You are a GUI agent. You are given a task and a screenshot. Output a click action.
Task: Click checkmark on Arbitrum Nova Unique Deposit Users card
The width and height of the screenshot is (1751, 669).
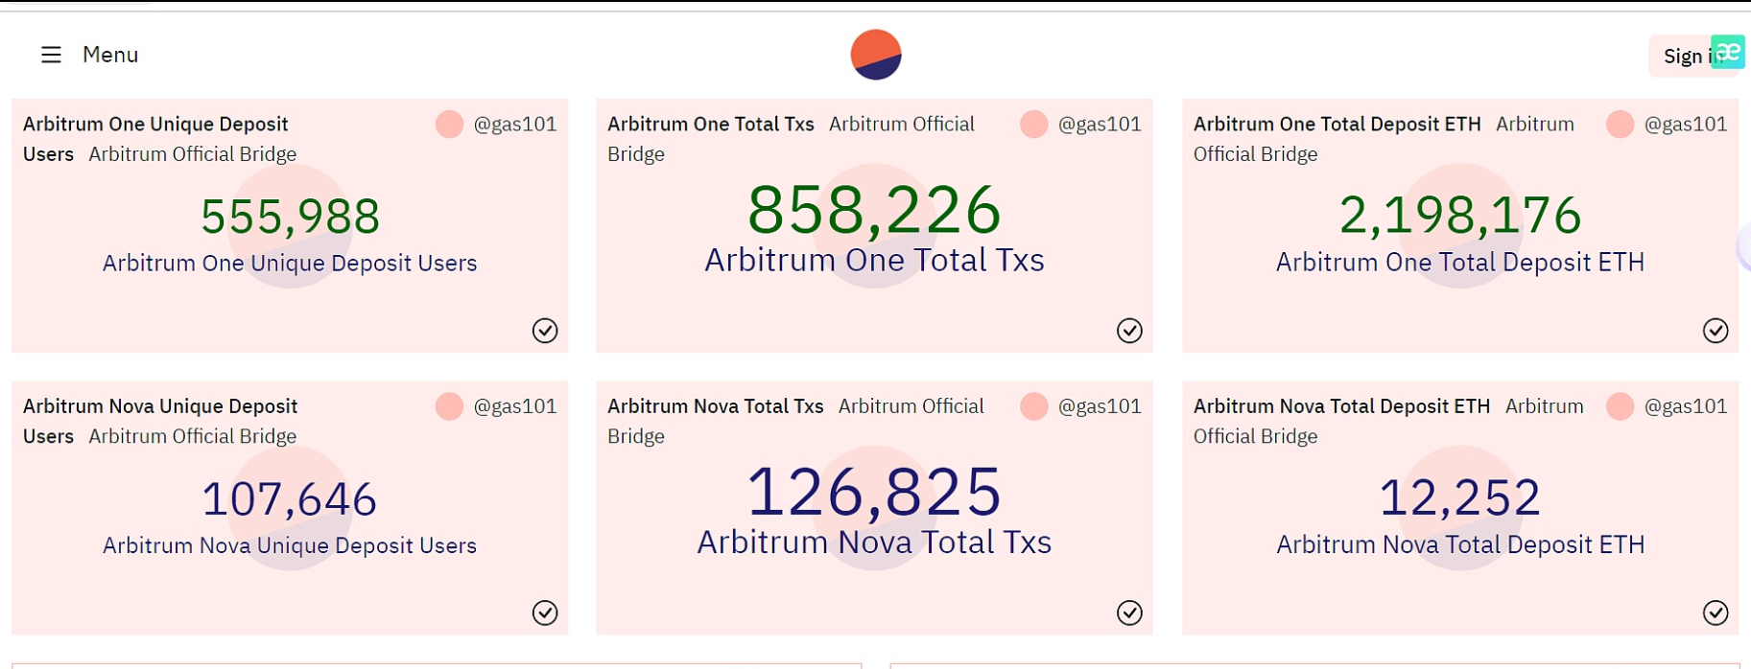point(545,612)
